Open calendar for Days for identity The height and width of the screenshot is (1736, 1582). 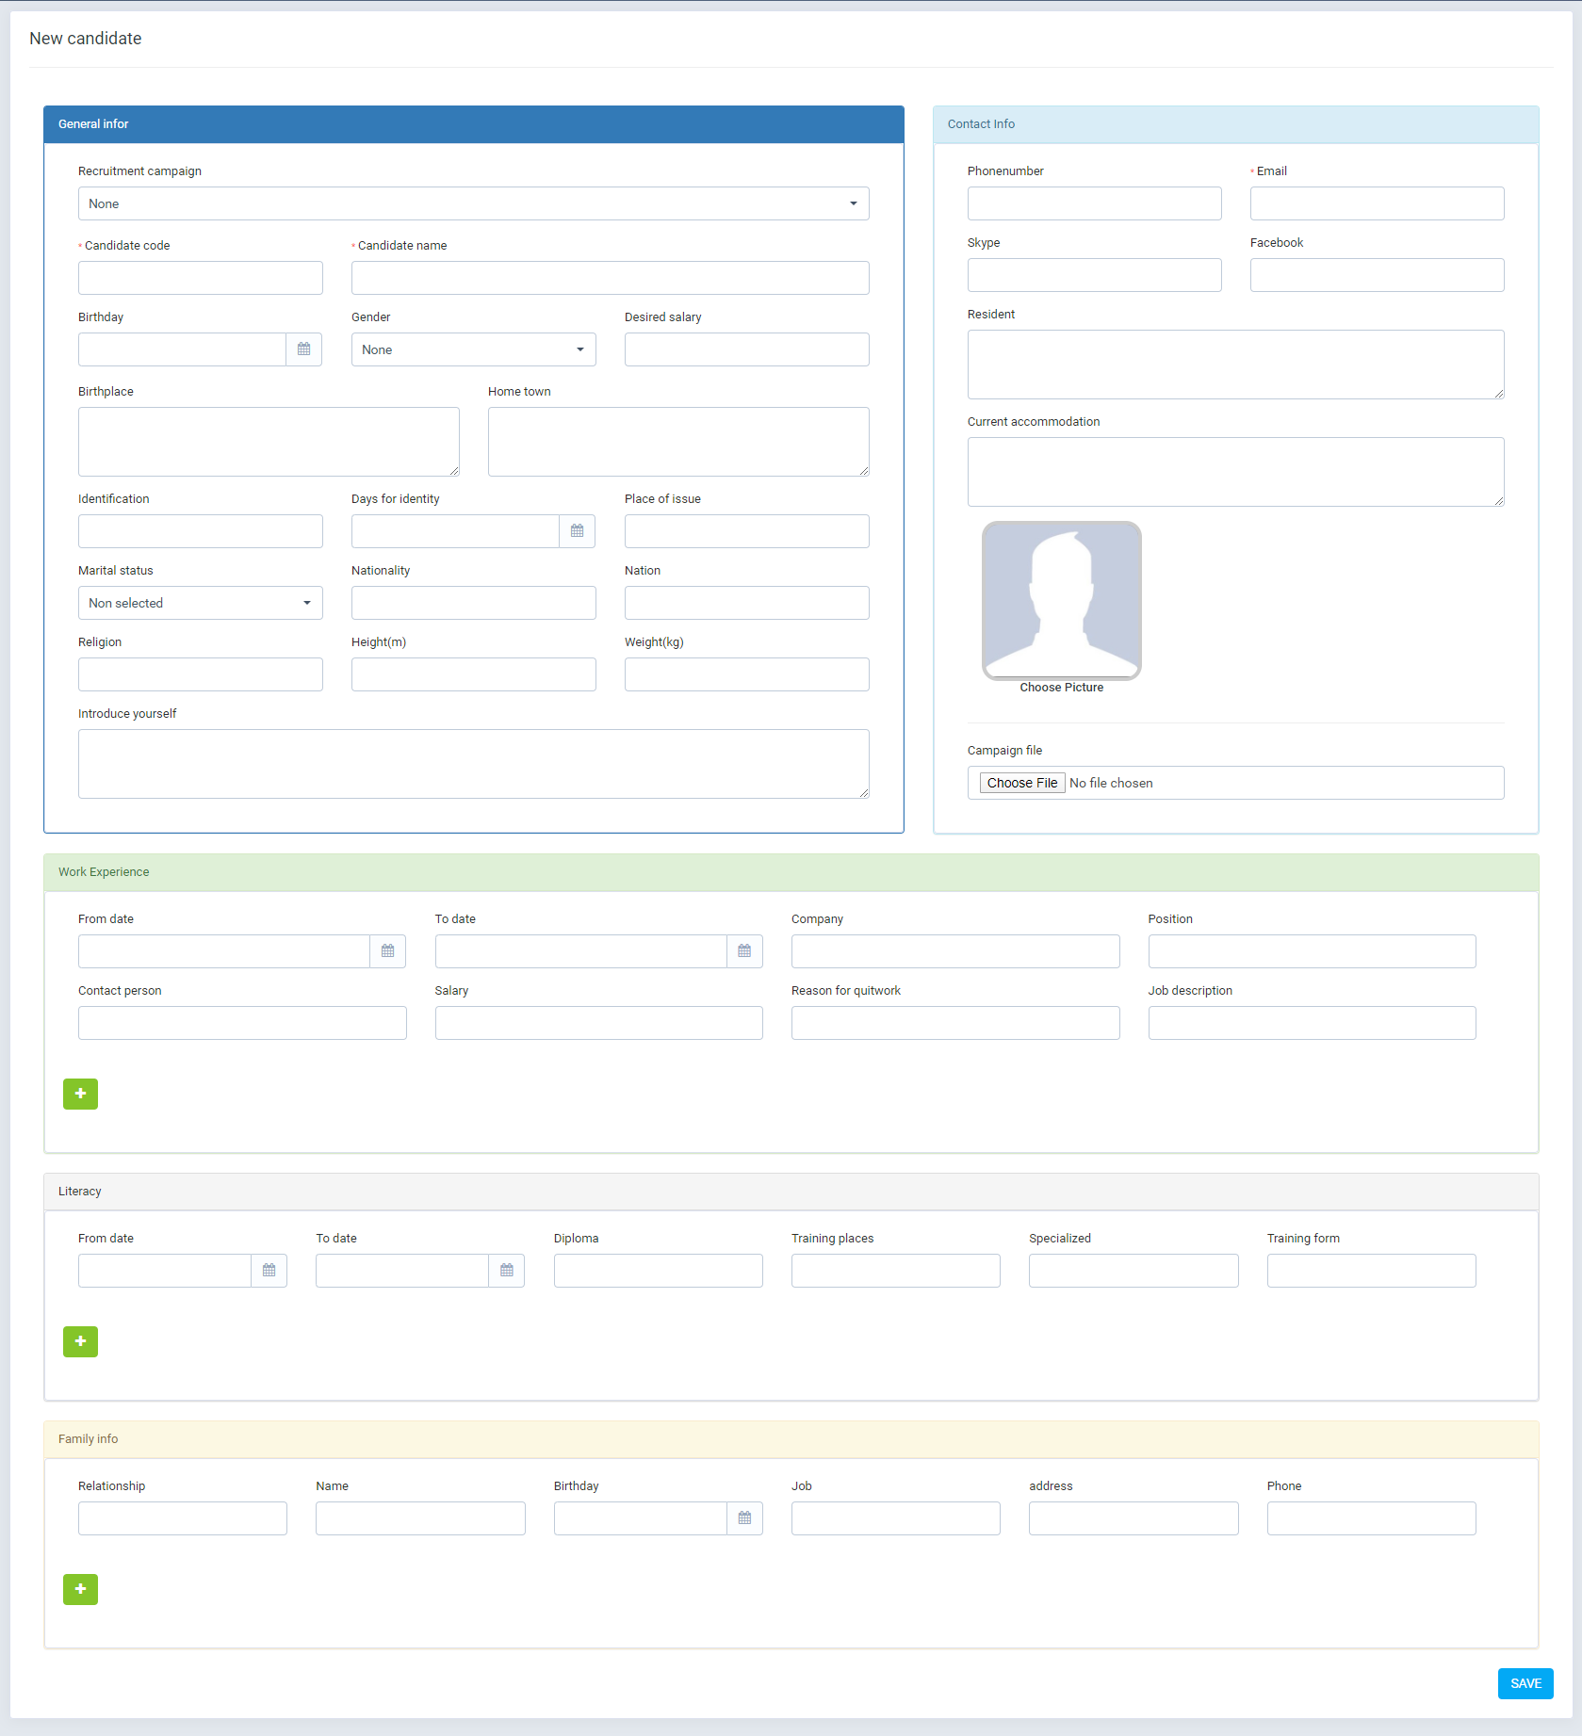click(577, 530)
